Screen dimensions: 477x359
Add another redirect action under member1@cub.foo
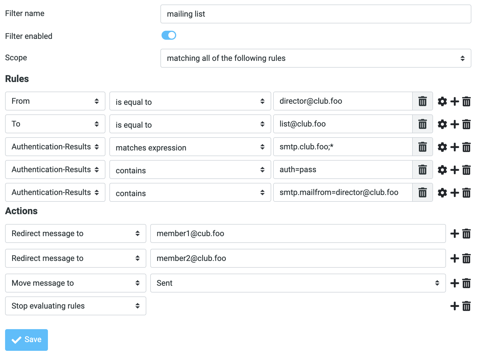[x=454, y=233]
